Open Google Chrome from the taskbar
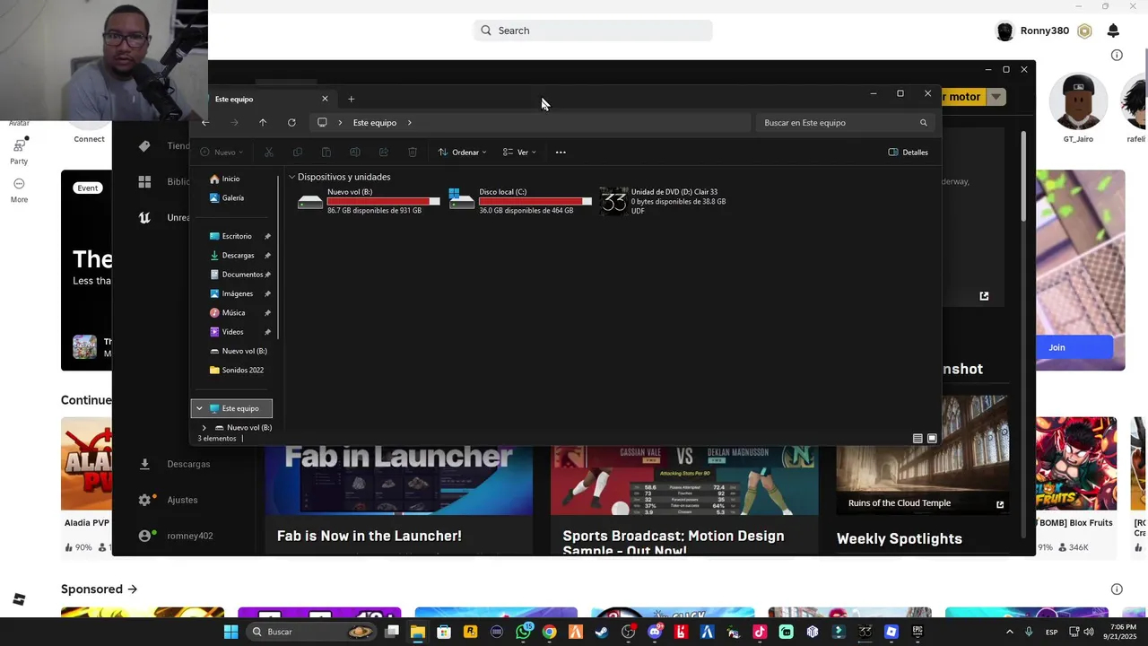1148x646 pixels. [549, 632]
